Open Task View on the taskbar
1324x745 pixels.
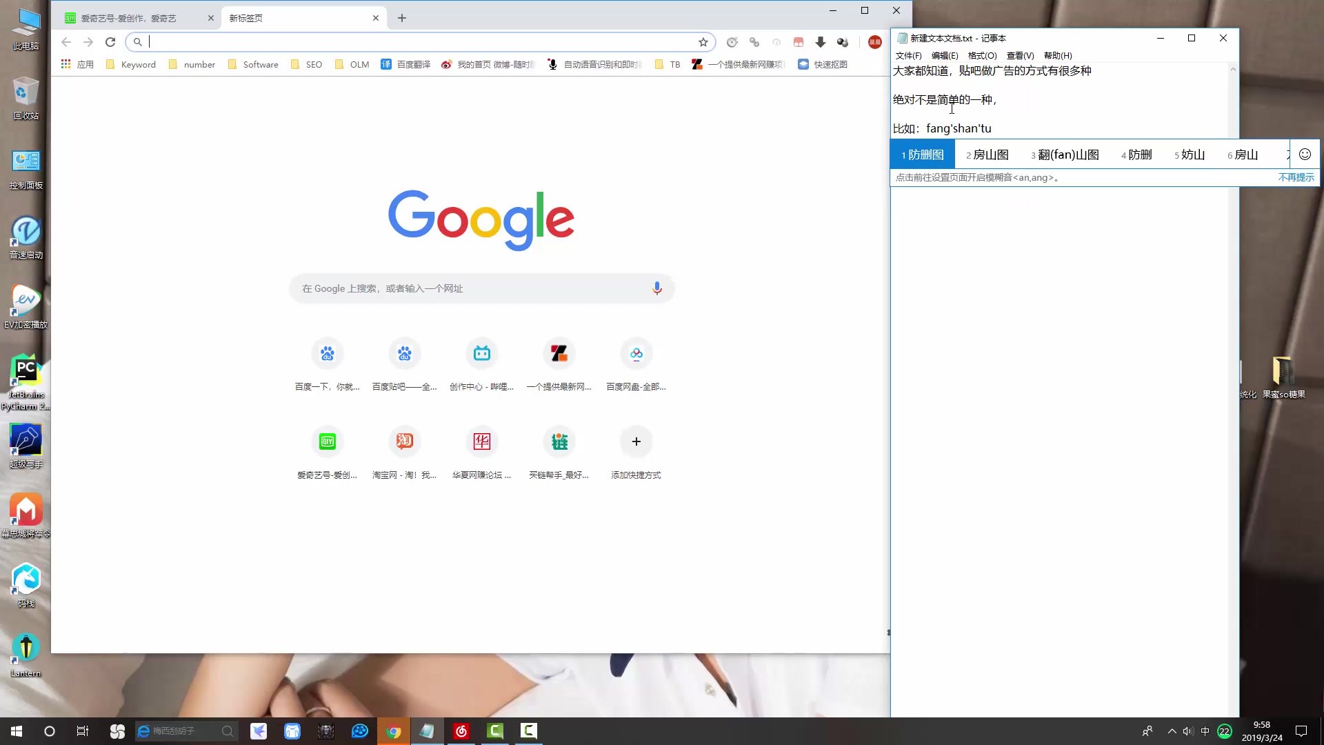tap(83, 731)
